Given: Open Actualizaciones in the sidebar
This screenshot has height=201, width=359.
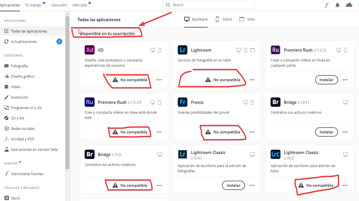Looking at the screenshot, I should 24,41.
